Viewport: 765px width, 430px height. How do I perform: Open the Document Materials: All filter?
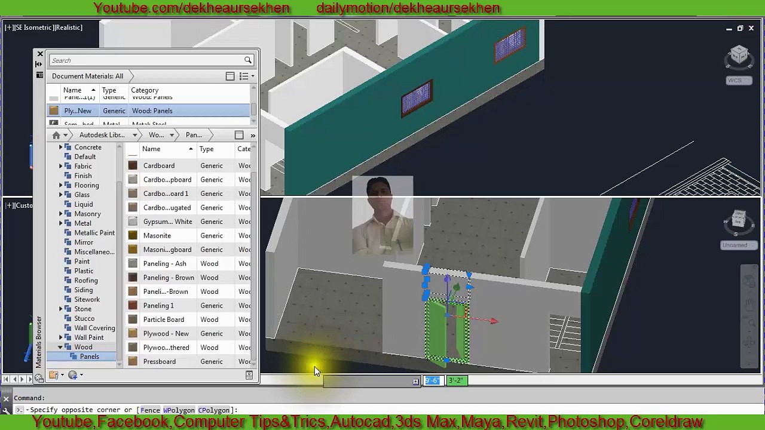tap(87, 76)
